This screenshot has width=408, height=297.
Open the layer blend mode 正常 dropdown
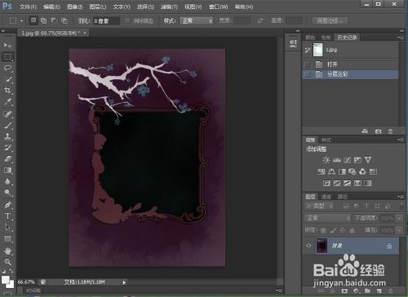click(x=328, y=218)
